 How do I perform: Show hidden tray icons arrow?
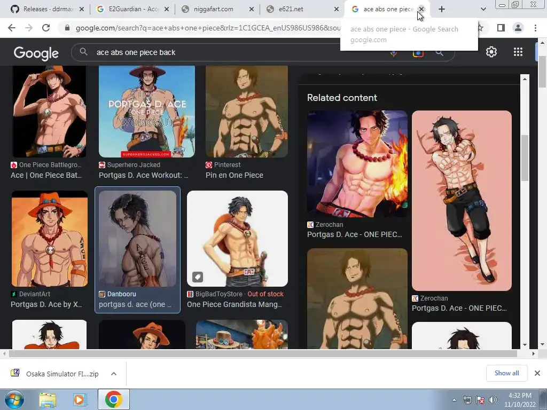tap(454, 400)
